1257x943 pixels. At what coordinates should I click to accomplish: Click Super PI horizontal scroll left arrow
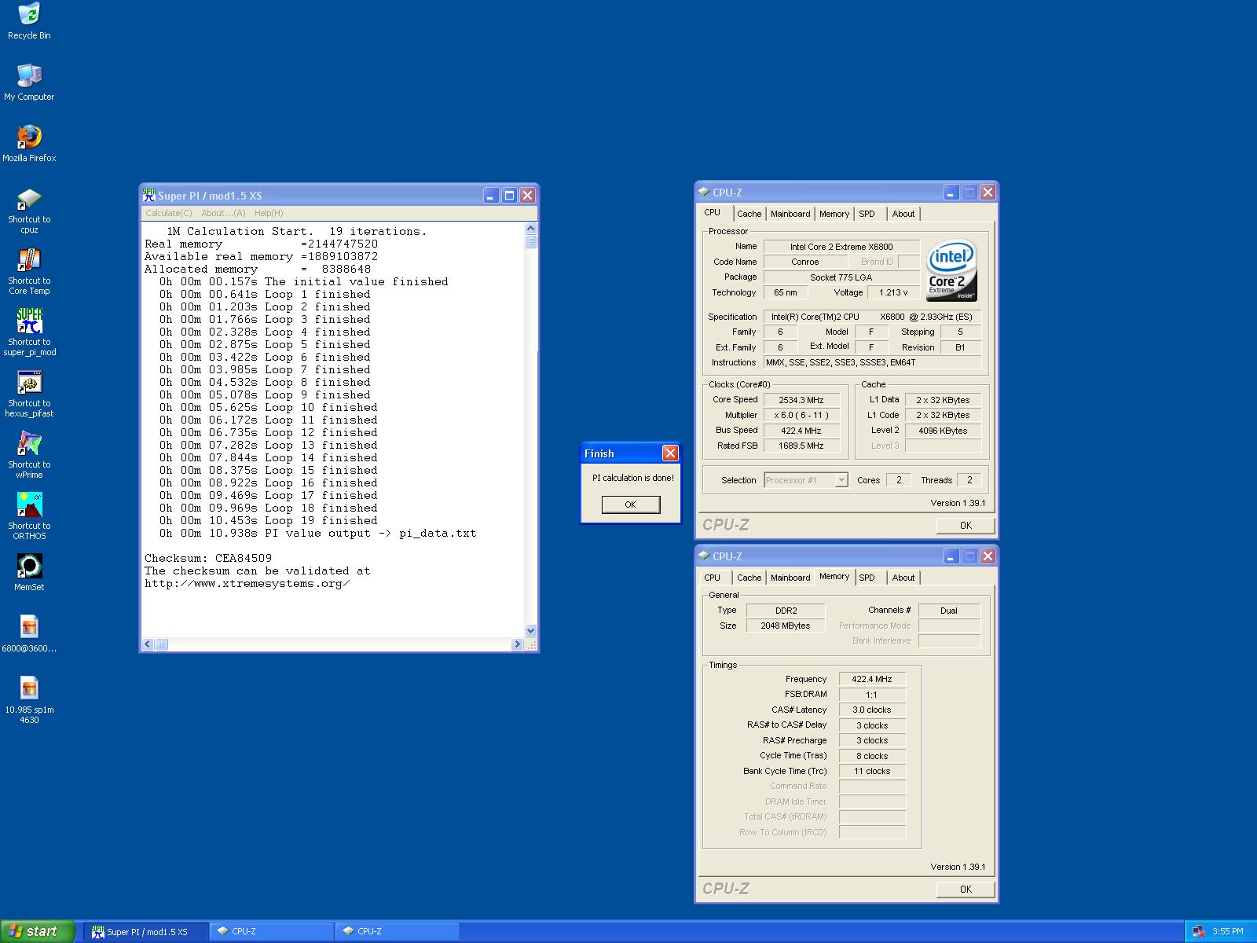click(x=148, y=644)
